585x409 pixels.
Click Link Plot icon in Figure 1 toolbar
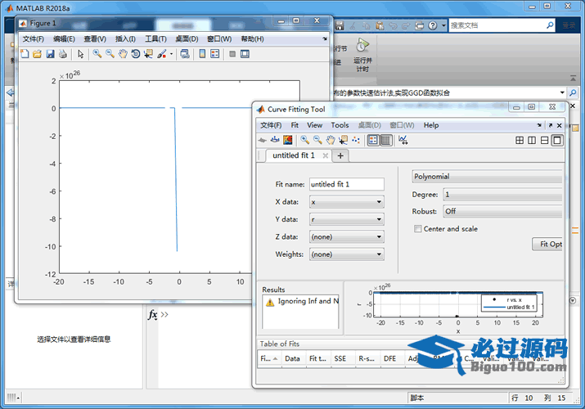tap(185, 54)
